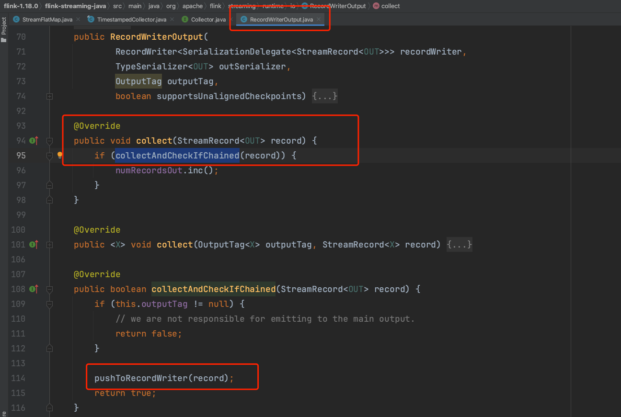Screen dimensions: 621x417
Task: Click the highlighted collectAndCheckIfChained call on line 95
Action: (177, 156)
